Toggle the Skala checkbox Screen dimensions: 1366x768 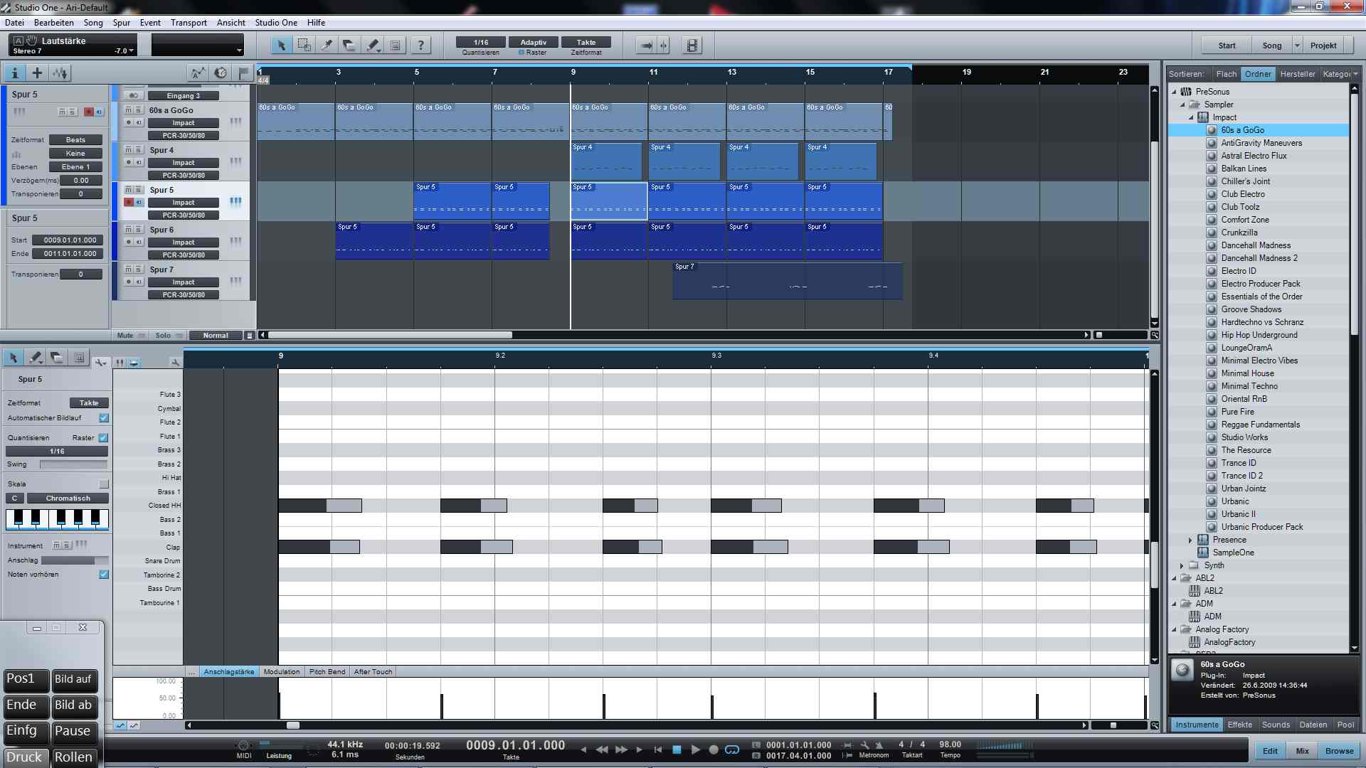[104, 484]
